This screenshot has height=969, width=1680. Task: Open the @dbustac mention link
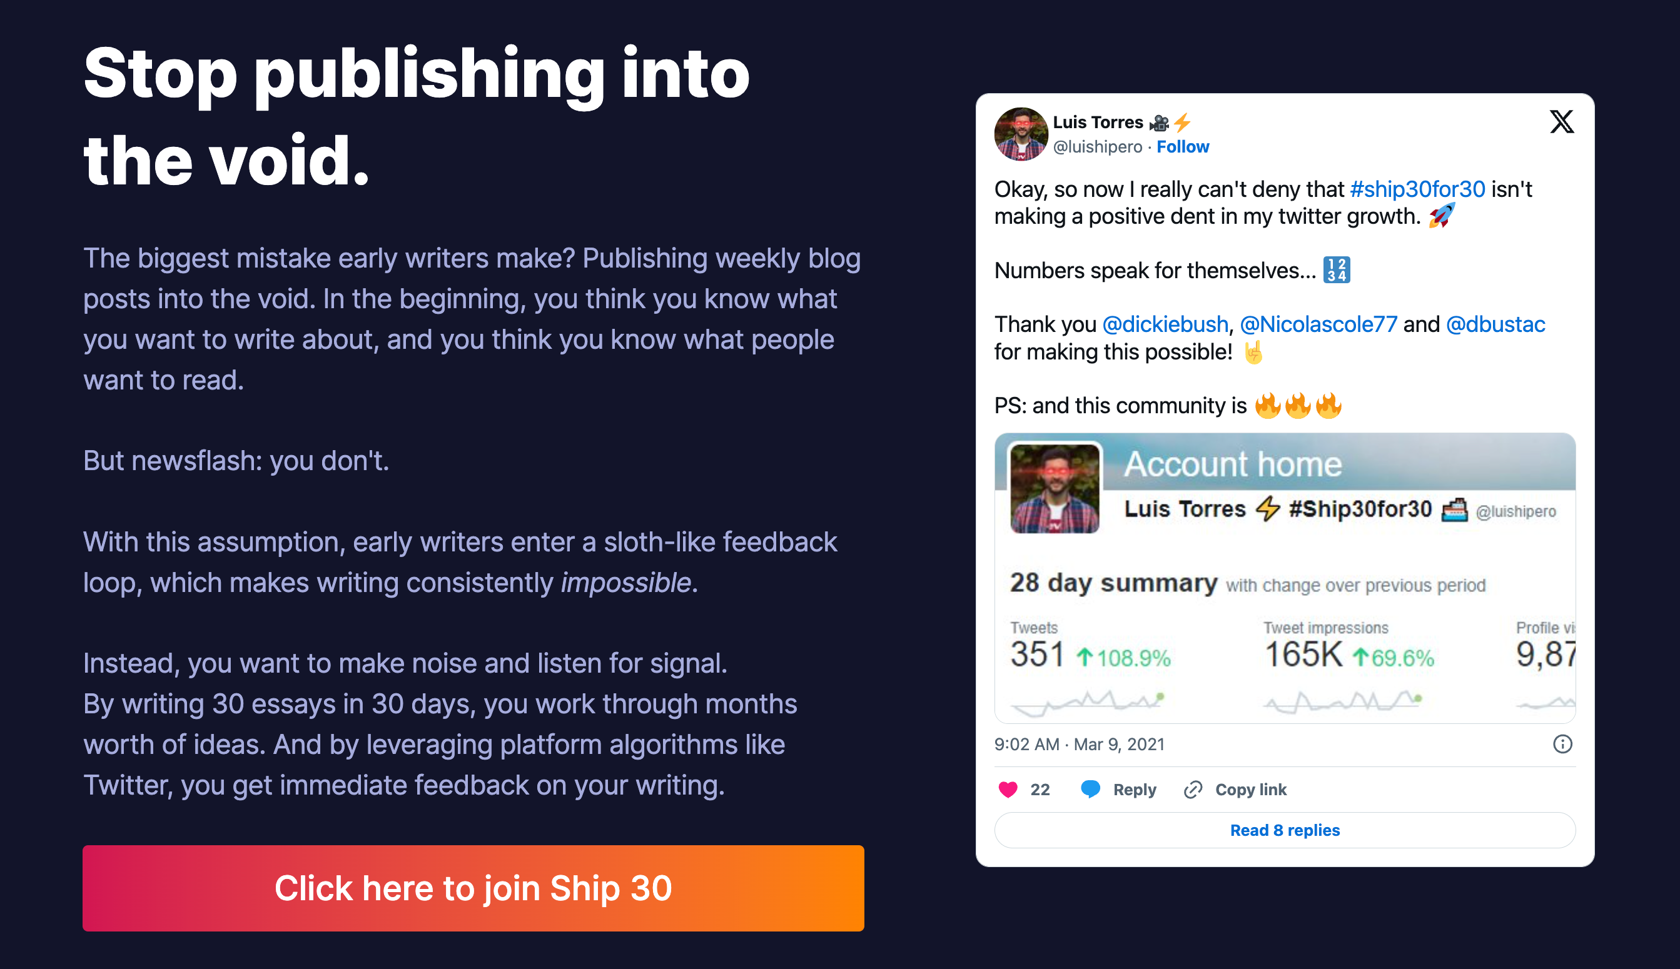1495,324
